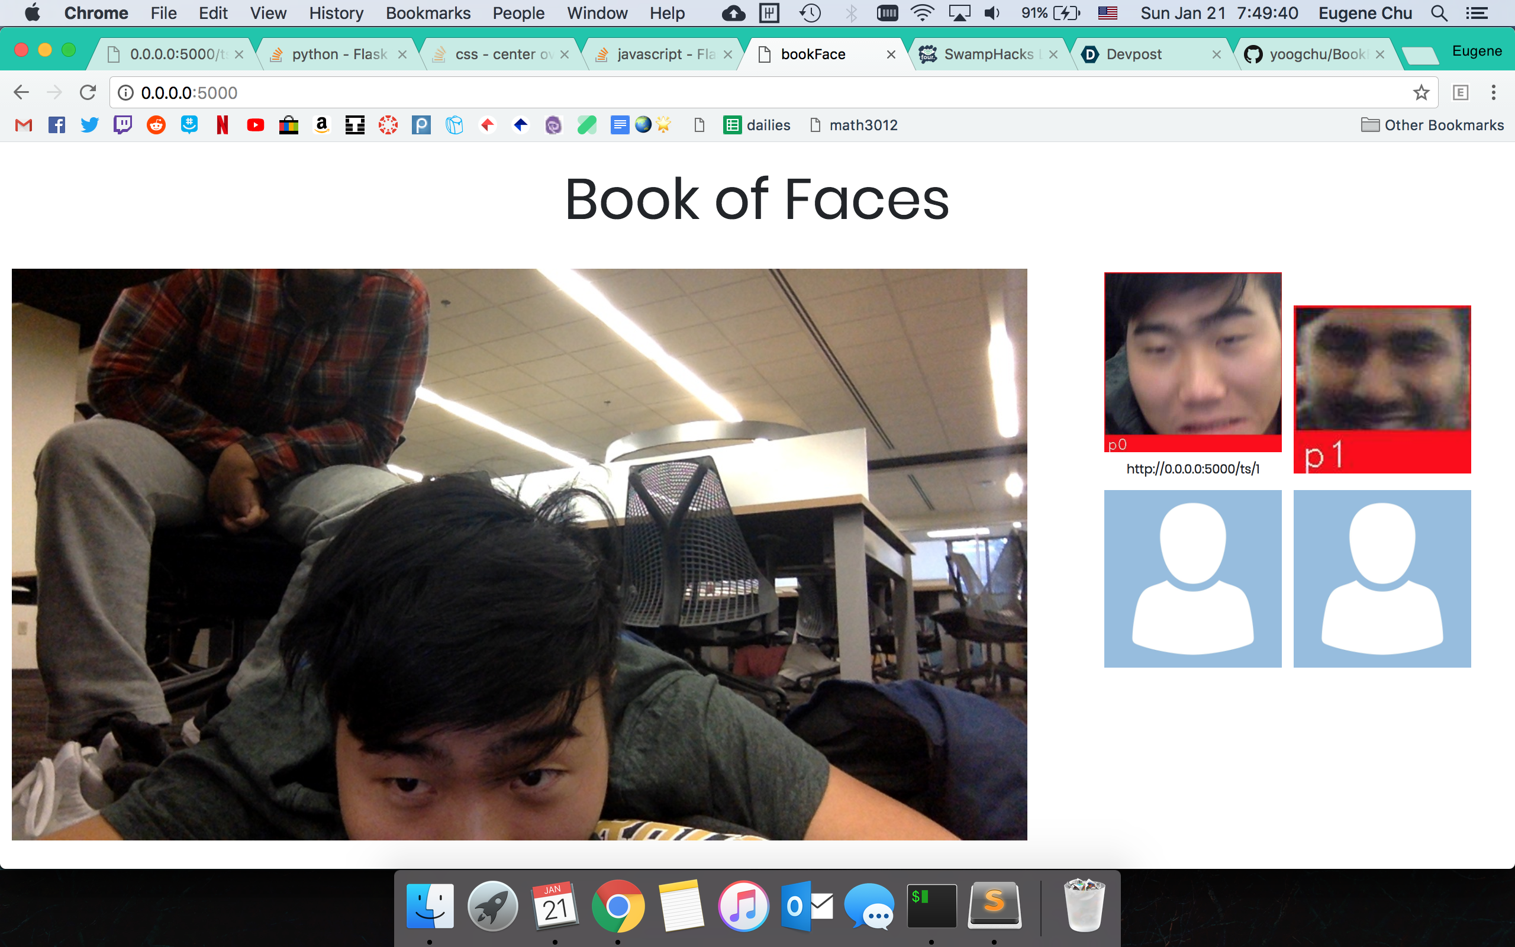The image size is (1515, 947).
Task: Open Terminal from the Dock
Action: coord(931,906)
